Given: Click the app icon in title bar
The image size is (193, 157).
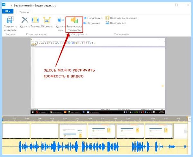Looking at the screenshot, I should click(x=4, y=5).
